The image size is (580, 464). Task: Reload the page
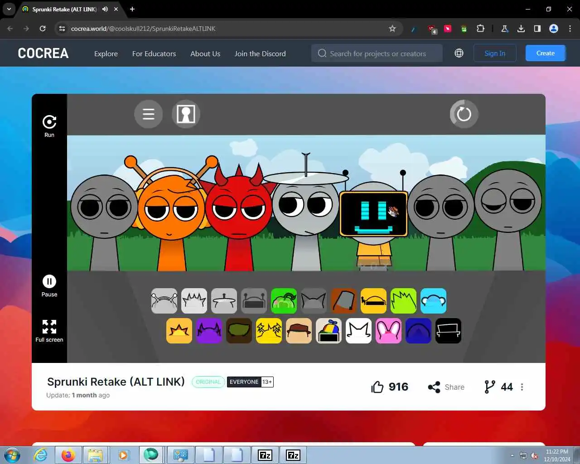(x=43, y=29)
